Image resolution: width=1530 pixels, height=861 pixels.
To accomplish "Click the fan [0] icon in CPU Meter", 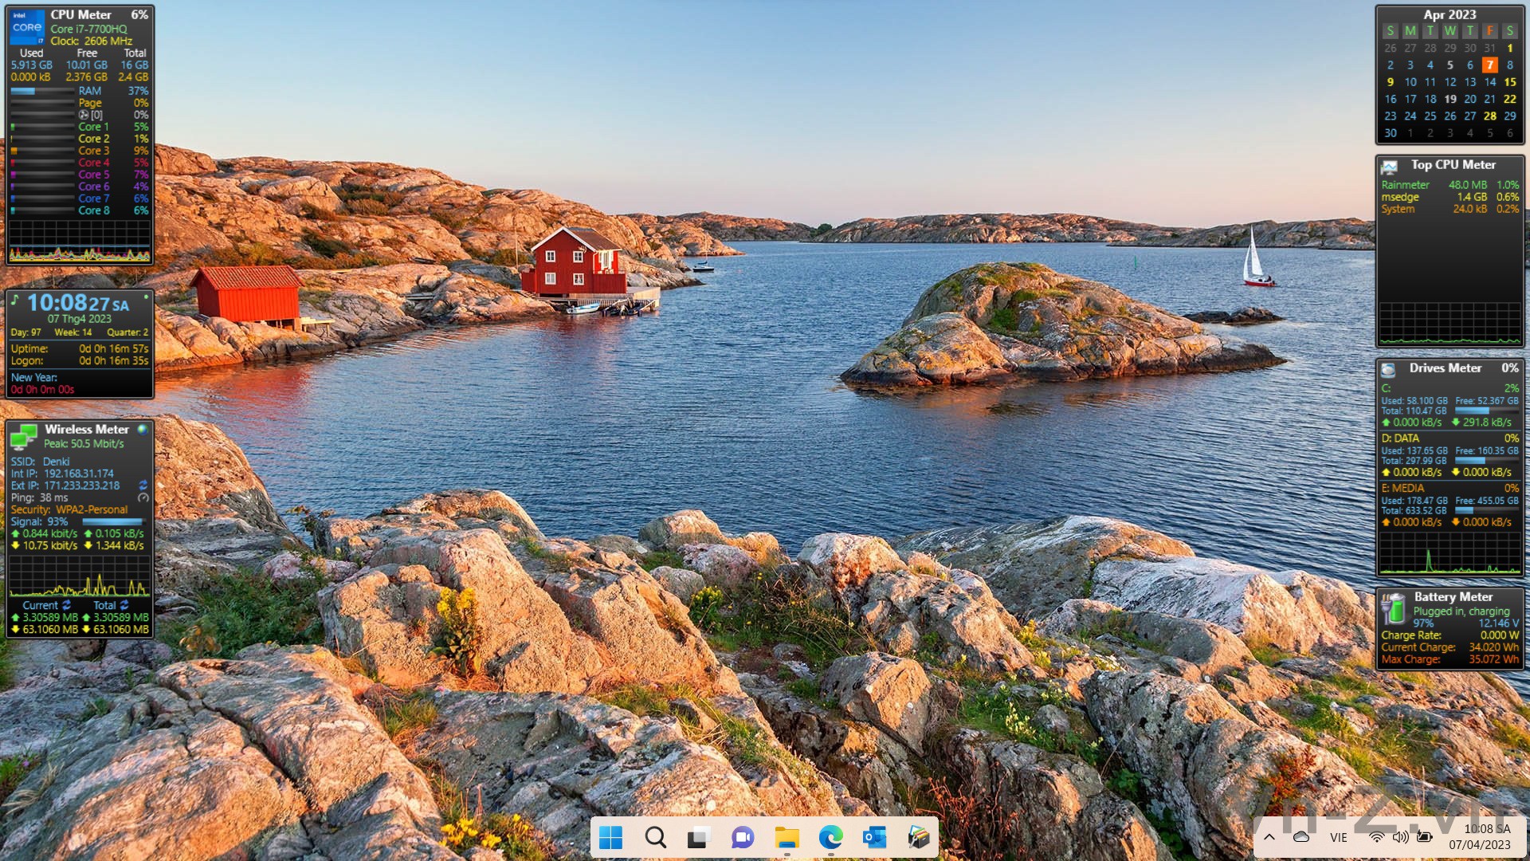I will (84, 115).
